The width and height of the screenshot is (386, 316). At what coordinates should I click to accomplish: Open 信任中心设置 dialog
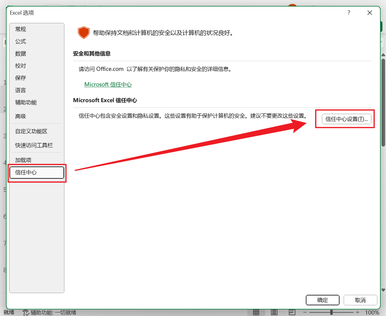click(347, 119)
